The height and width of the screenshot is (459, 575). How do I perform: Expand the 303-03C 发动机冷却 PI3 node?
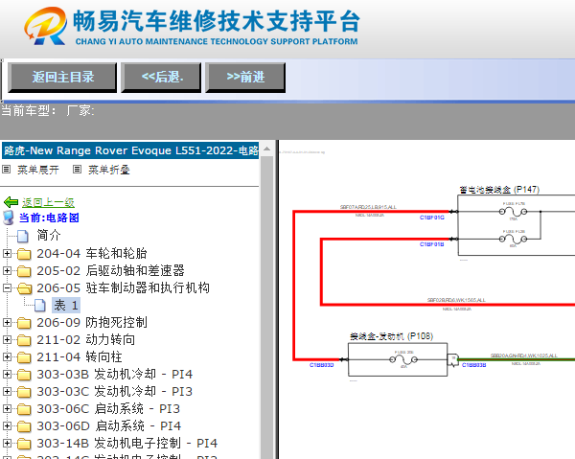click(x=7, y=391)
